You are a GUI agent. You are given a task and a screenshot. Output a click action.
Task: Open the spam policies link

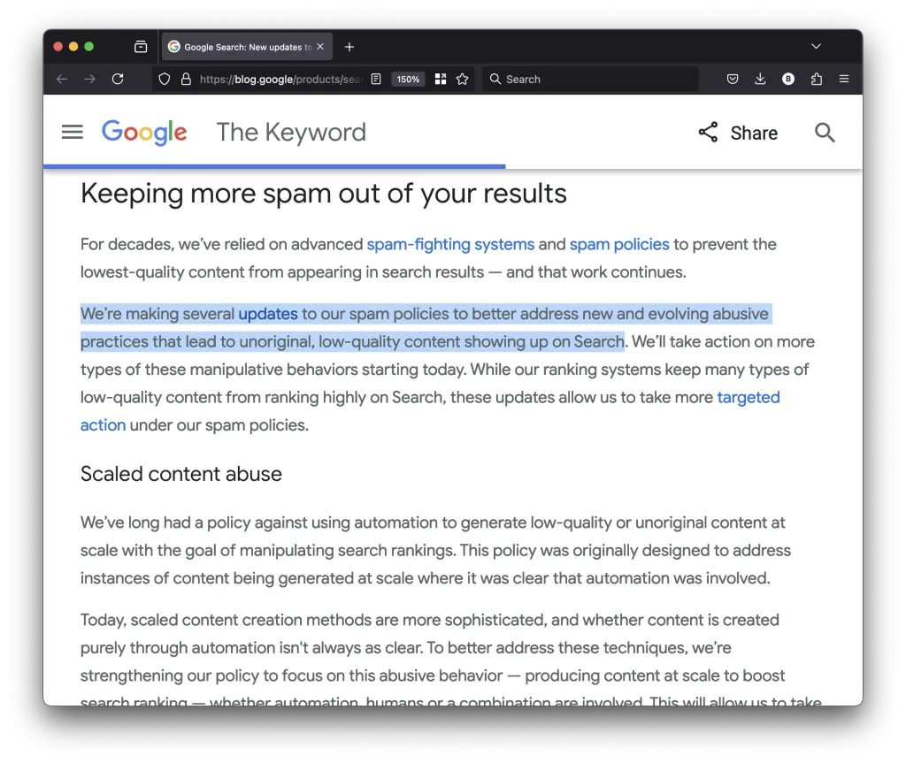point(619,244)
